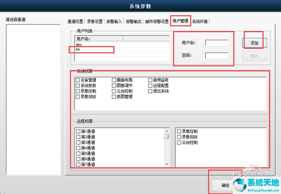Check the 图像调节 permission box
Viewport: 281px width, 194px height.
tap(114, 85)
